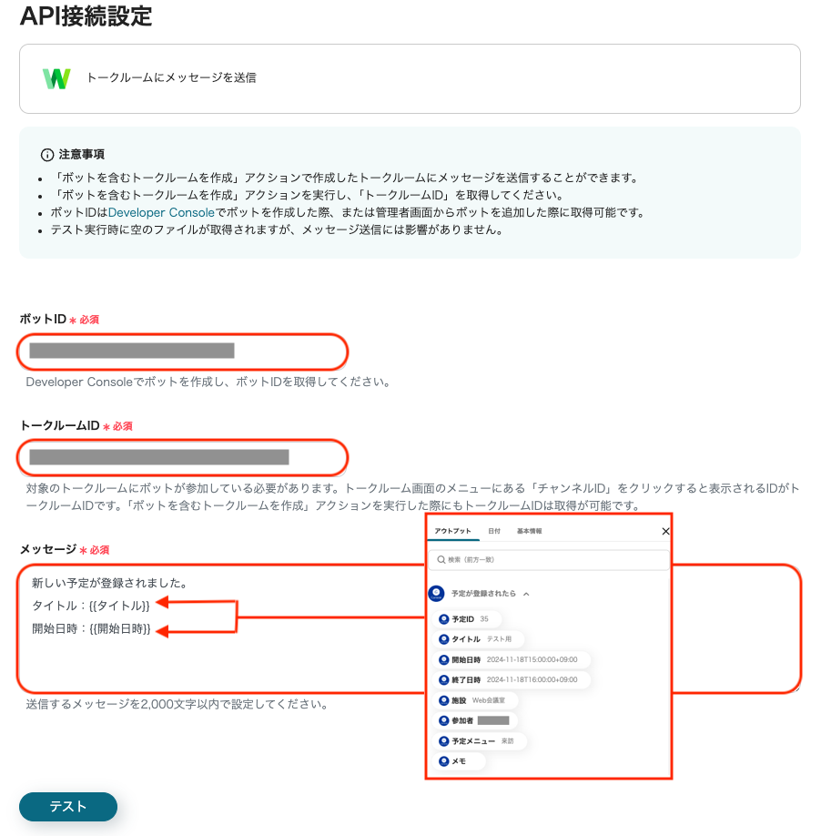Select the 施設 output item
The width and height of the screenshot is (821, 836).
click(476, 700)
